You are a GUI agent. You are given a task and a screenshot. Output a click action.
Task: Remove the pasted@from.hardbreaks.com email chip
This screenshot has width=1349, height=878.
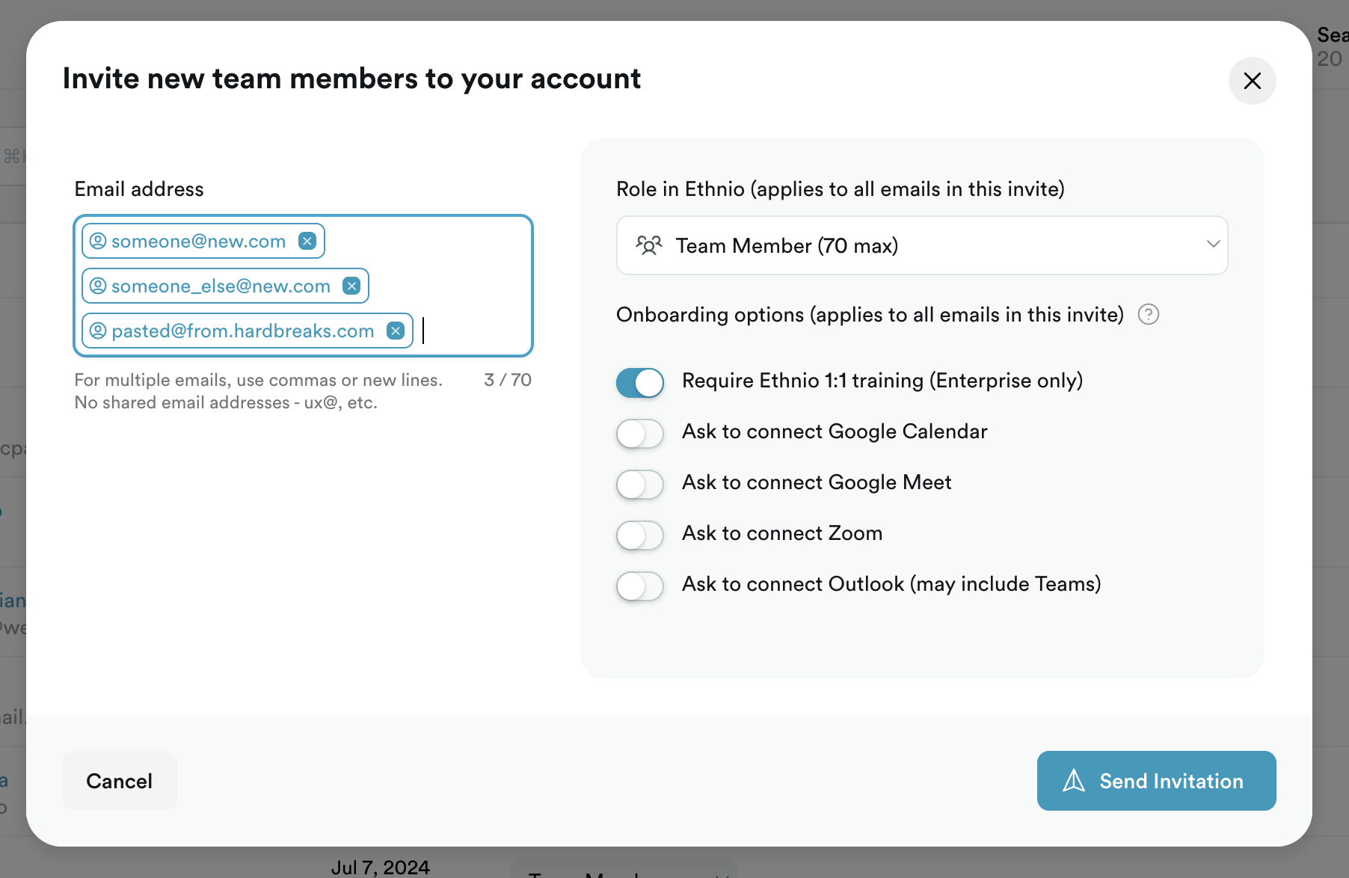396,331
